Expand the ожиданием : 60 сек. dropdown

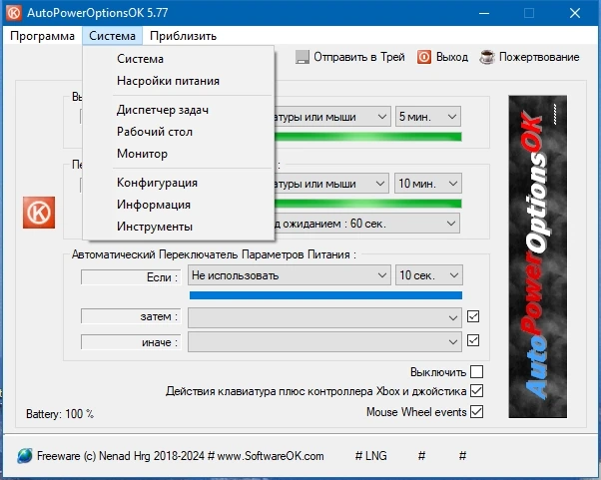[x=367, y=224]
